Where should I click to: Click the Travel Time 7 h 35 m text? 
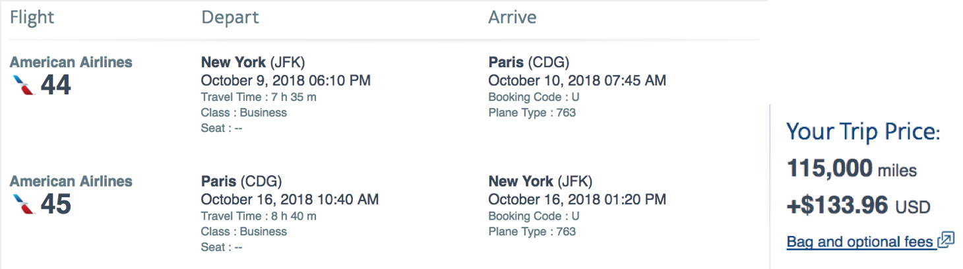259,97
